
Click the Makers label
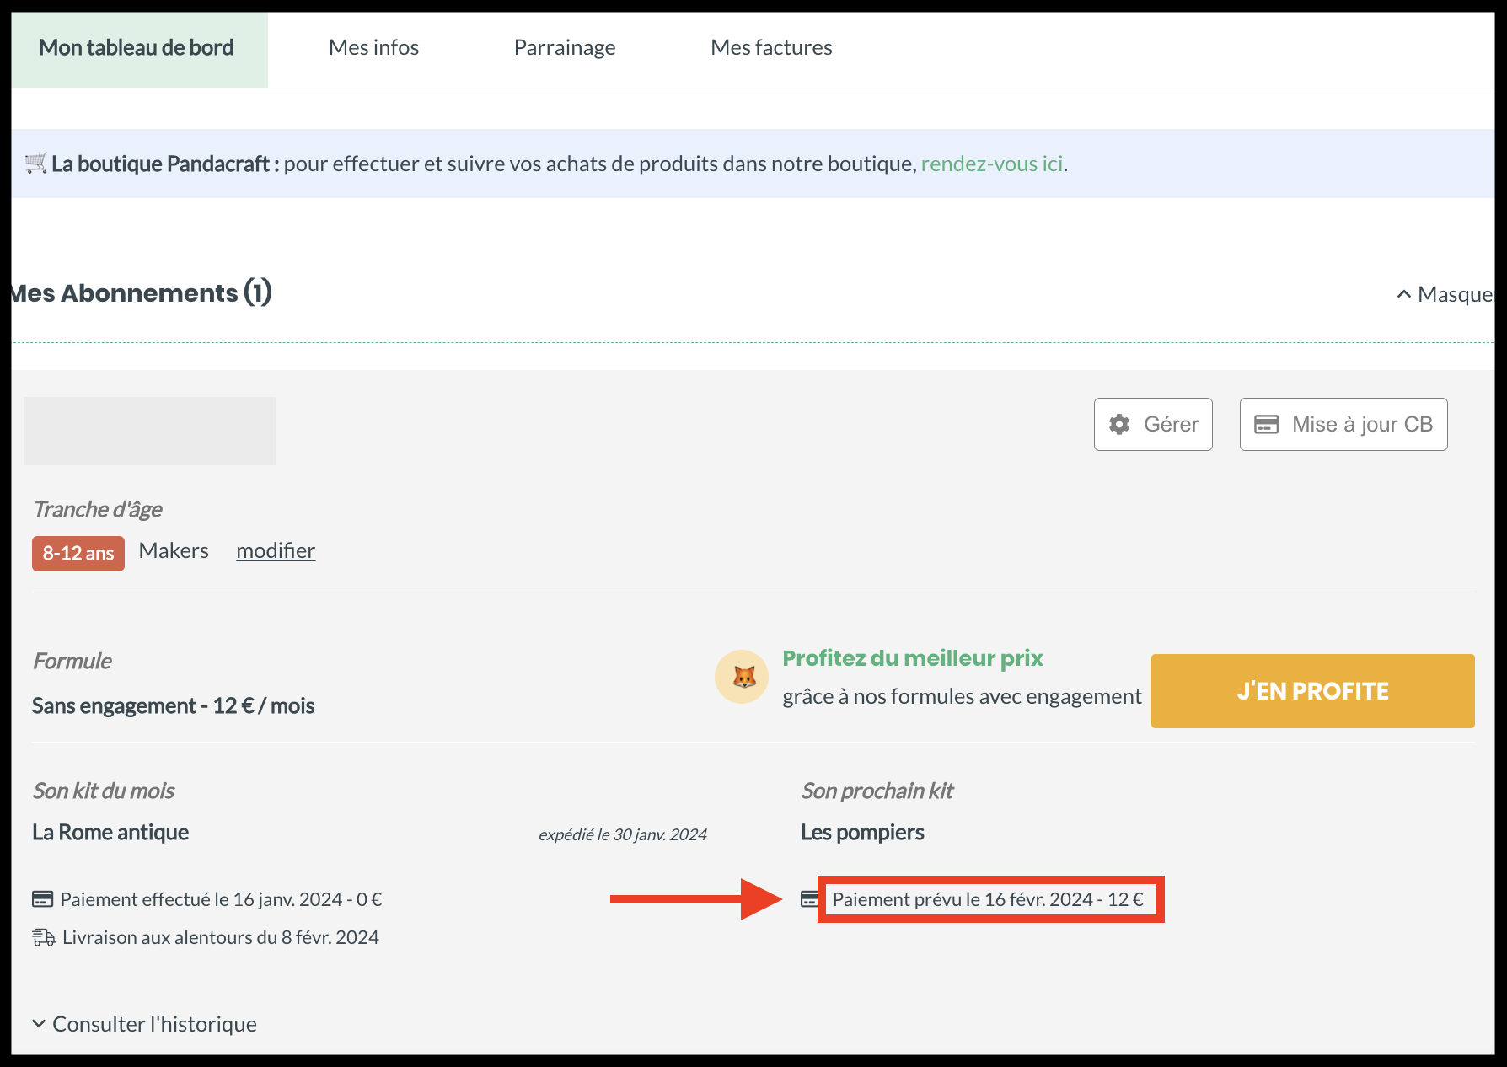174,550
